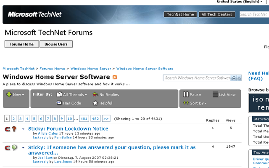This screenshot has height=168, width=269.
Task: Filter threads by the No Replies icon
Action: pos(95,94)
